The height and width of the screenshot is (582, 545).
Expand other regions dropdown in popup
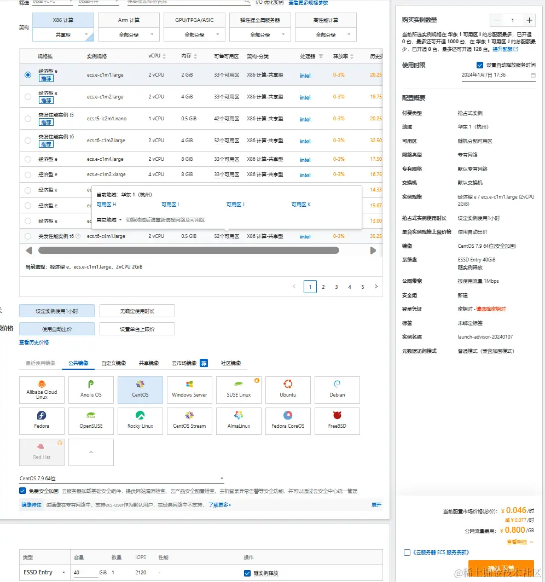point(109,220)
